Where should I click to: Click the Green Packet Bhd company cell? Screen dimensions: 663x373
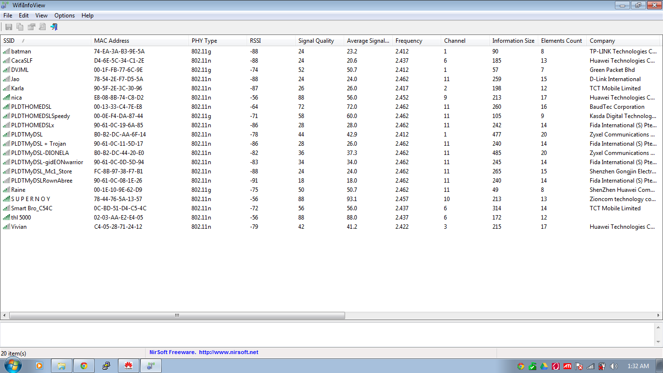point(612,69)
